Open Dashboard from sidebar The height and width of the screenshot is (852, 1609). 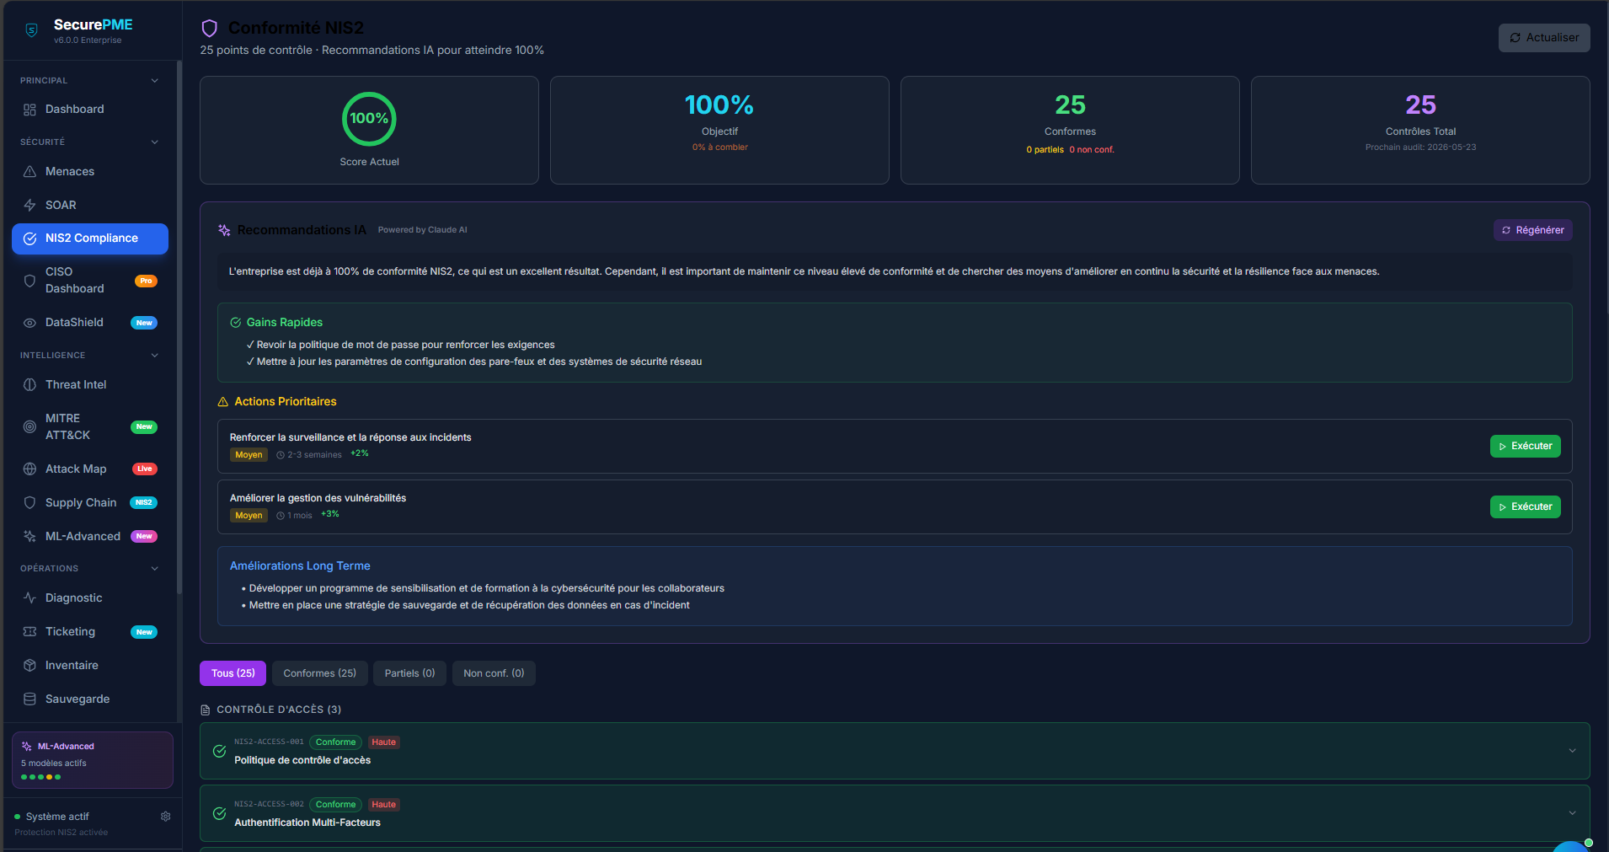[x=90, y=110]
